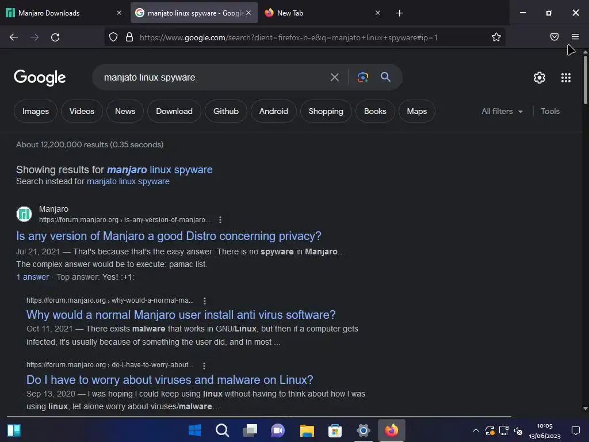Click the page vertical scrollbar thumb
Image resolution: width=589 pixels, height=442 pixels.
click(x=585, y=79)
